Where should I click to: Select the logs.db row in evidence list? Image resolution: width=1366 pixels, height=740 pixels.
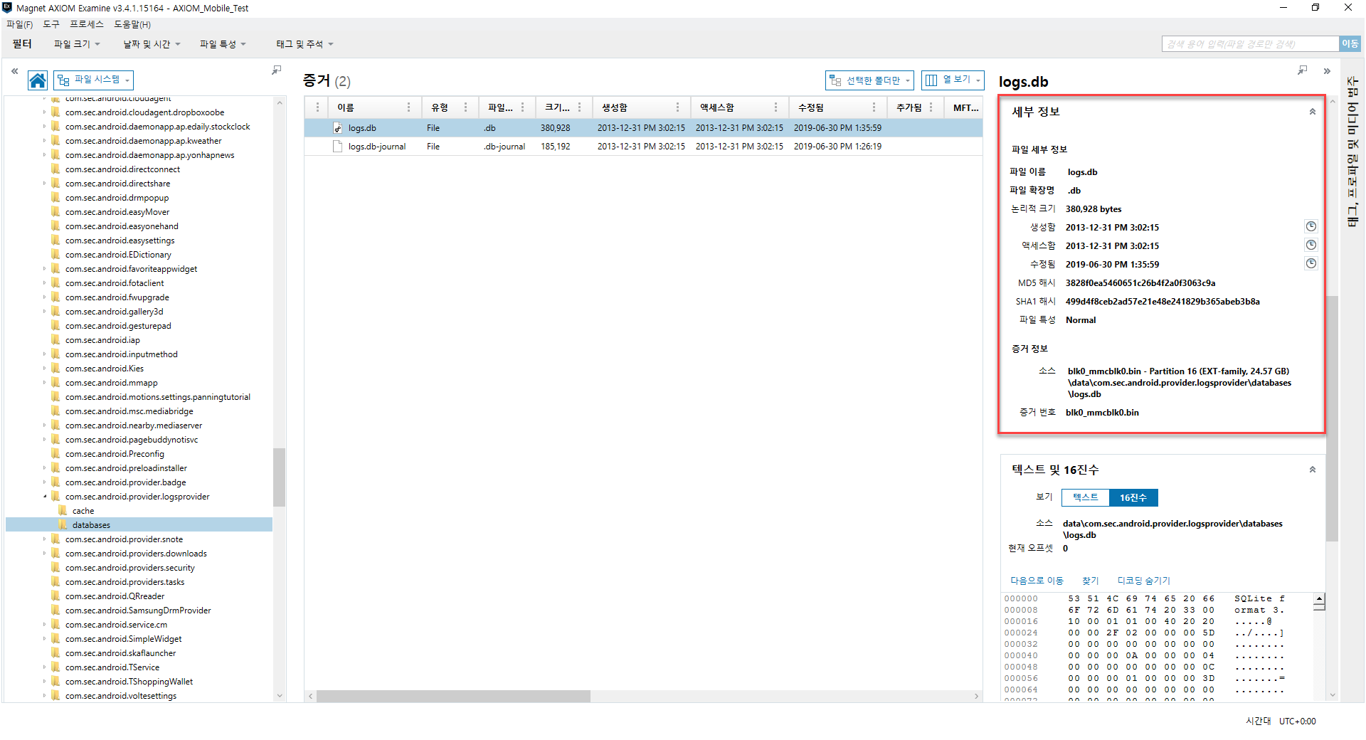pyautogui.click(x=643, y=128)
